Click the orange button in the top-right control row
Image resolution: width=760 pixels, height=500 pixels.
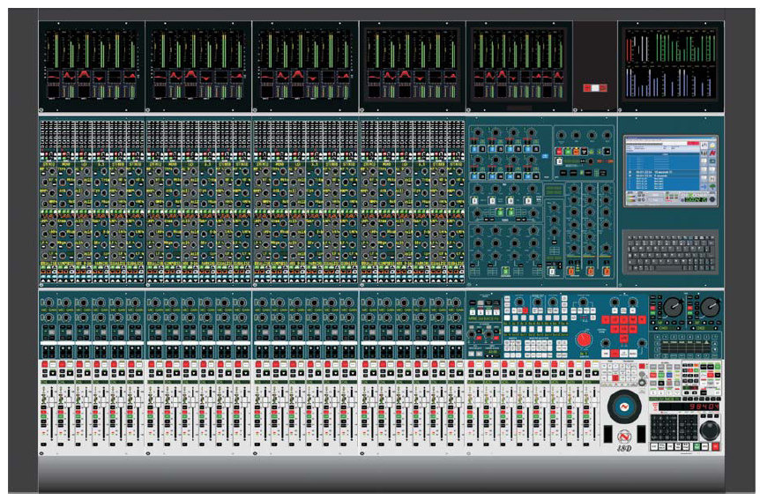click(577, 152)
